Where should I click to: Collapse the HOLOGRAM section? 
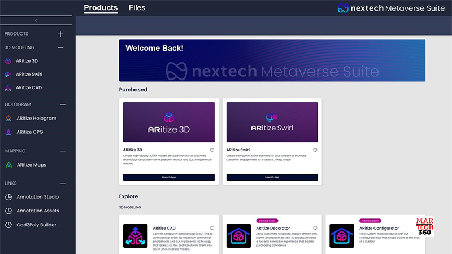point(63,104)
